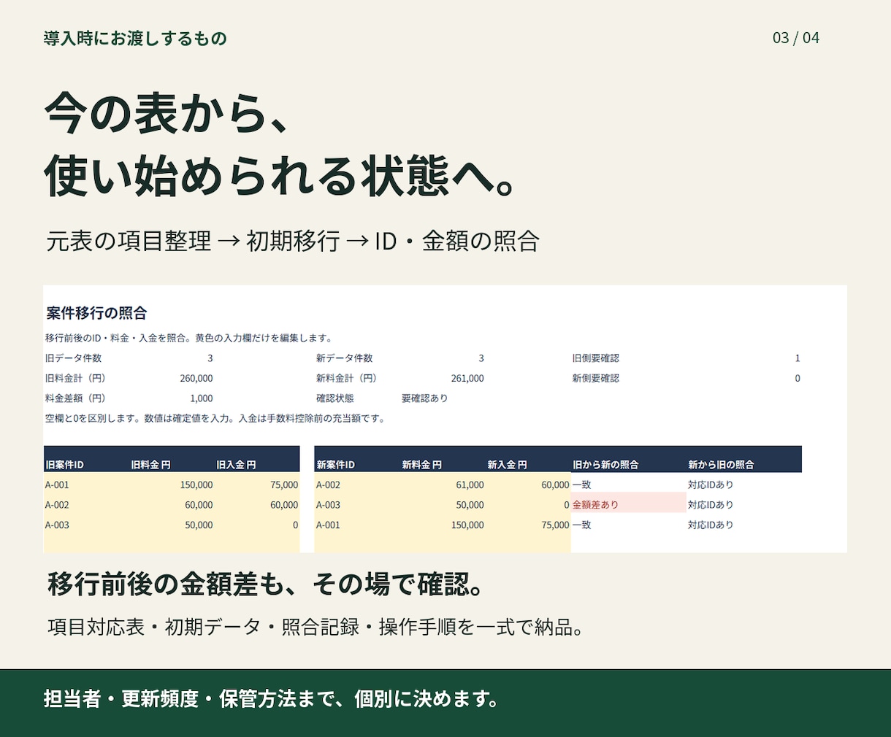This screenshot has width=891, height=737.
Task: Click the 料金差額（円） label
Action: click(75, 398)
